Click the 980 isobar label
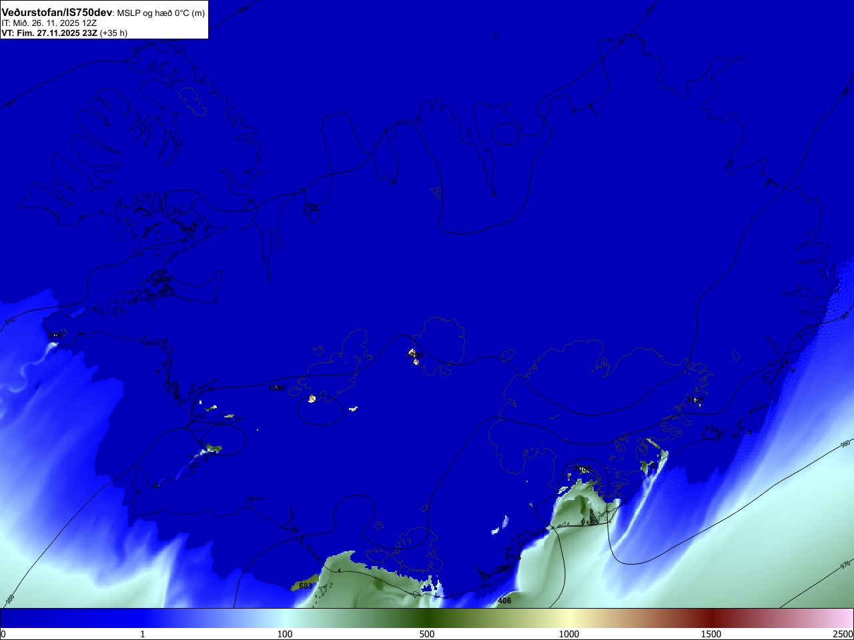The height and width of the screenshot is (640, 854). click(x=845, y=444)
